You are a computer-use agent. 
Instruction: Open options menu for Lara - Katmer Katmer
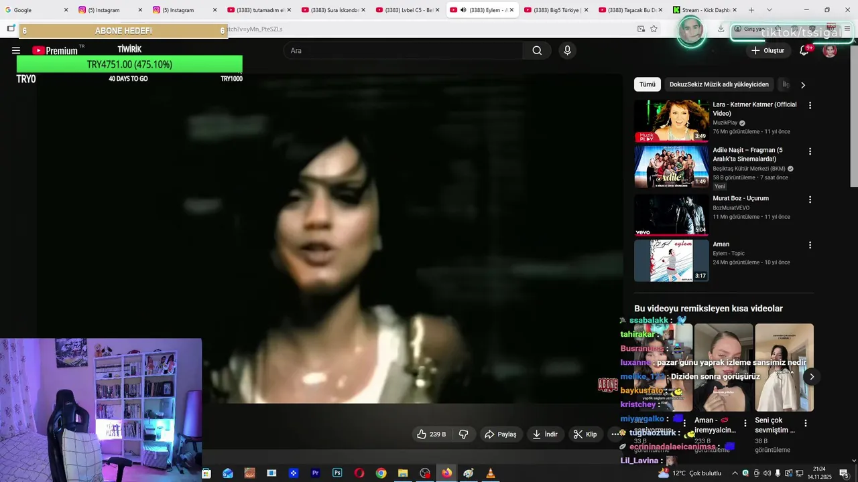[810, 106]
